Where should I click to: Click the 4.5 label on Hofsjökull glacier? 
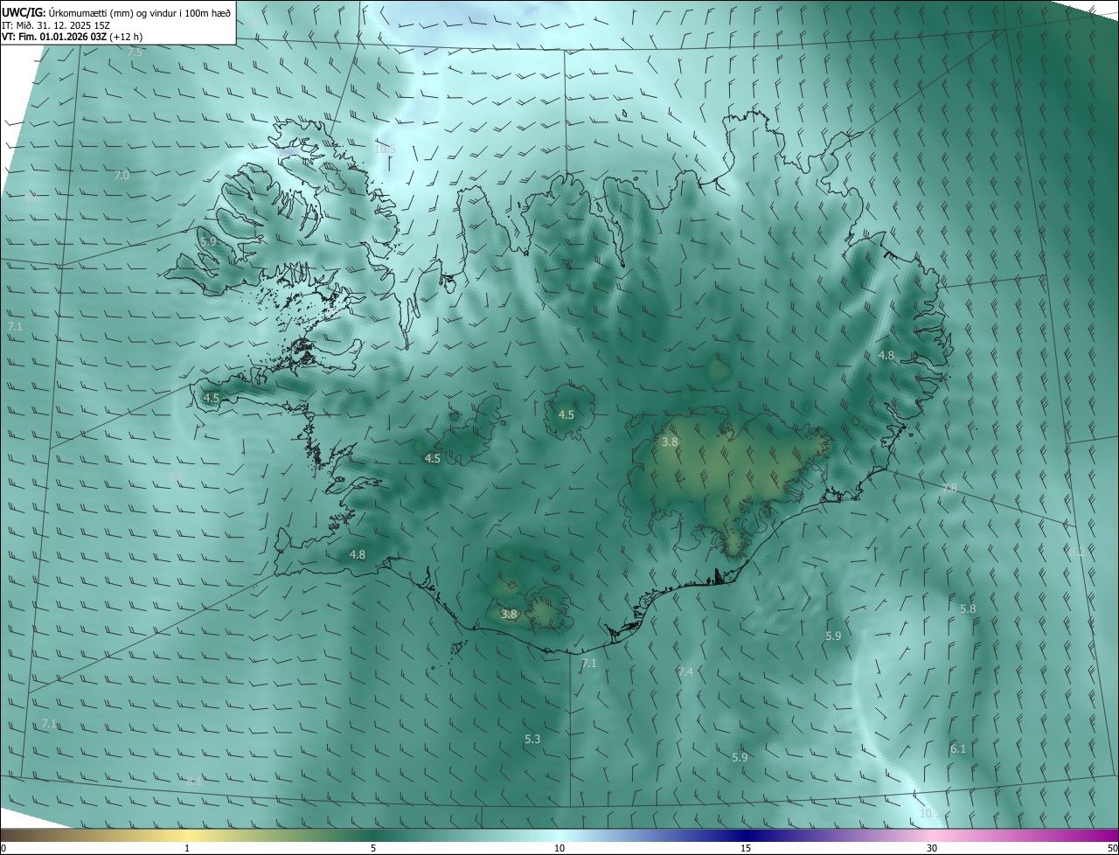coord(566,414)
